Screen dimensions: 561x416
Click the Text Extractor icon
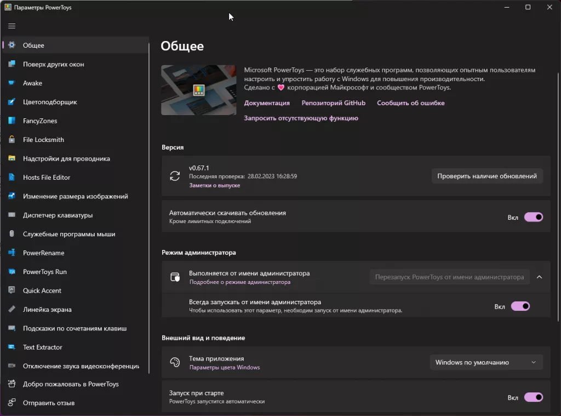tap(12, 347)
